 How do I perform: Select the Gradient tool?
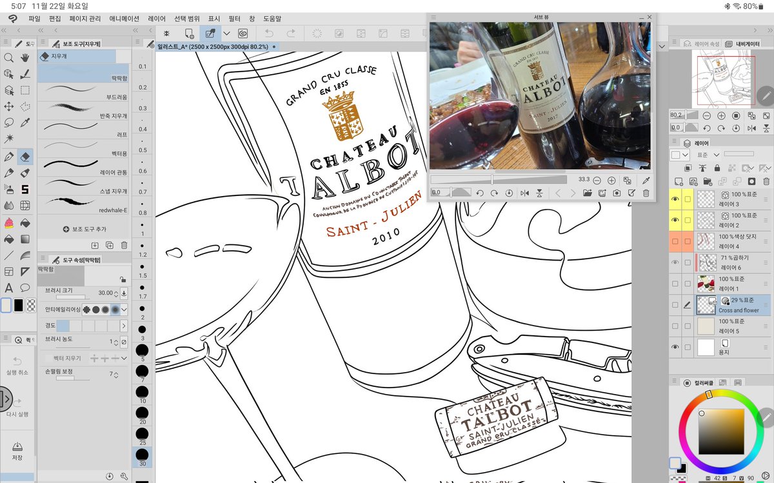tap(25, 239)
